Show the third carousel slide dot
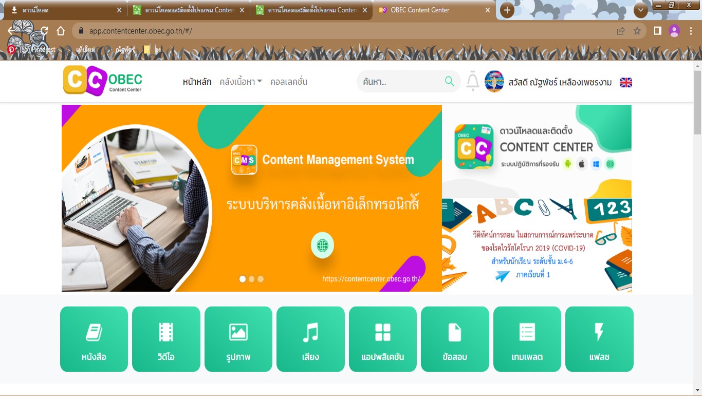This screenshot has width=702, height=396. tap(261, 279)
